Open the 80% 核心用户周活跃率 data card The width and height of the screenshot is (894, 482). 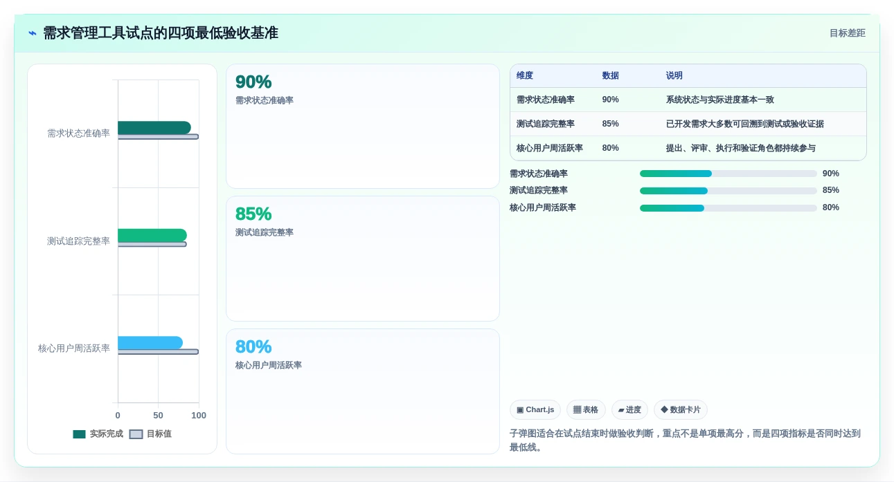coord(363,391)
